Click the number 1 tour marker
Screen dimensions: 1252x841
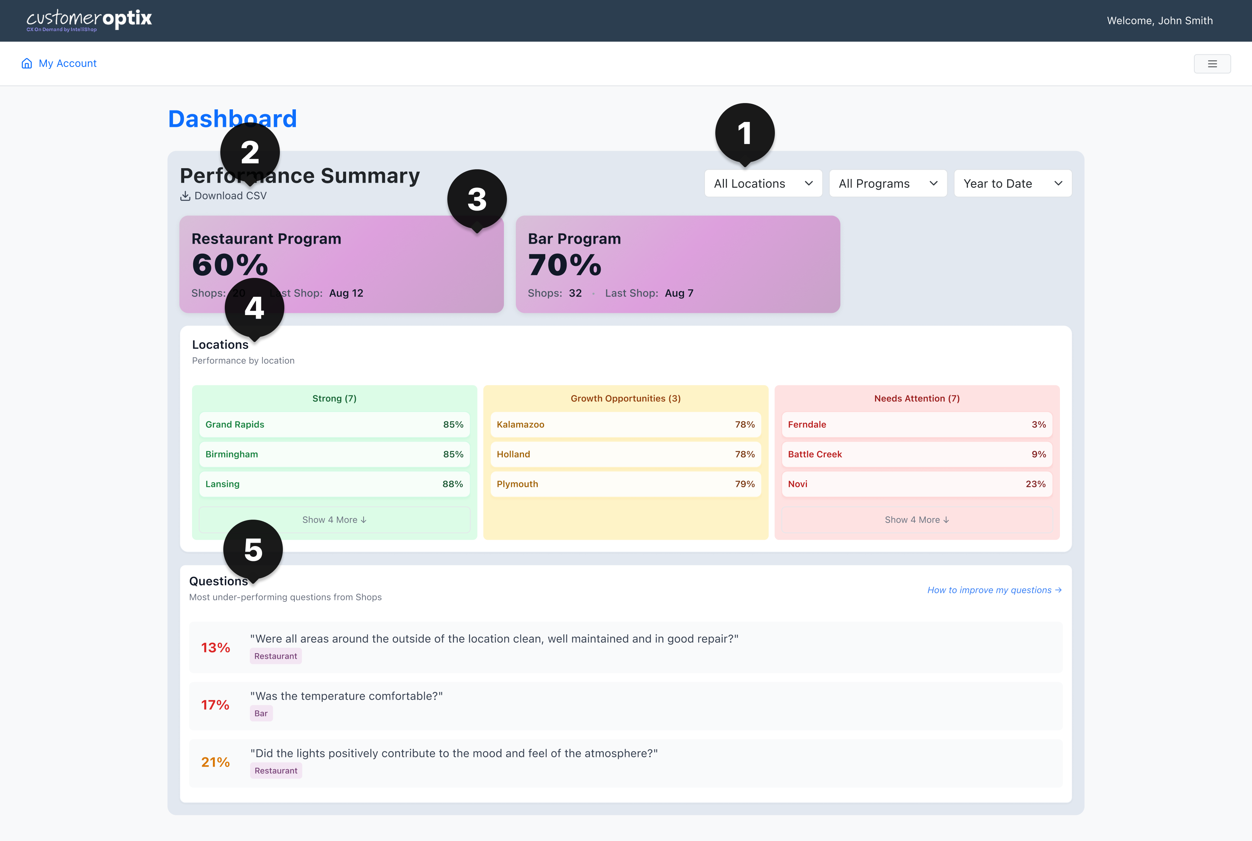(744, 132)
